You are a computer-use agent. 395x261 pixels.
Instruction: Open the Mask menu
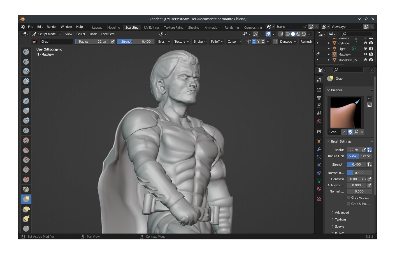tap(93, 34)
